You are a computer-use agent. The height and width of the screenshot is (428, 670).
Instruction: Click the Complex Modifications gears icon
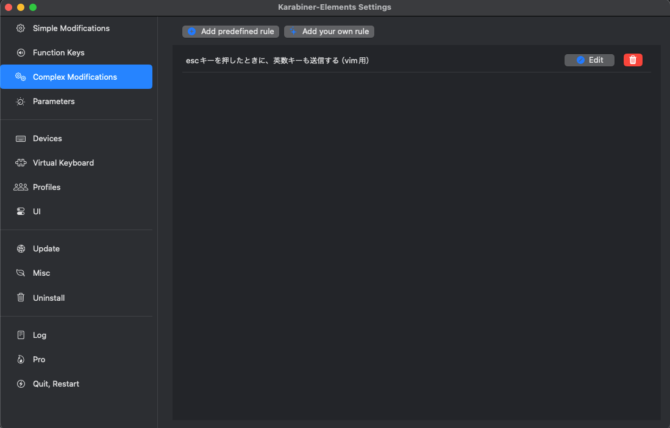pyautogui.click(x=20, y=77)
